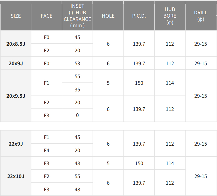217x196 pixels.
Task: Click the SIZE column header
Action: point(16,16)
